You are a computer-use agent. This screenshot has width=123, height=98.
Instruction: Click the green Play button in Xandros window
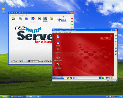click(x=116, y=42)
